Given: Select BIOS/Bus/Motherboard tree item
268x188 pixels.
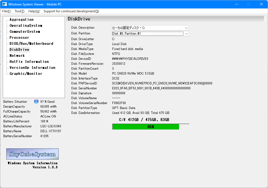Looking at the screenshot, I should (31, 44).
